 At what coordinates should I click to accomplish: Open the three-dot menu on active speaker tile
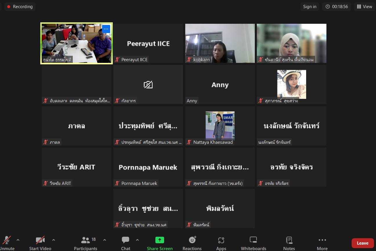106,29
